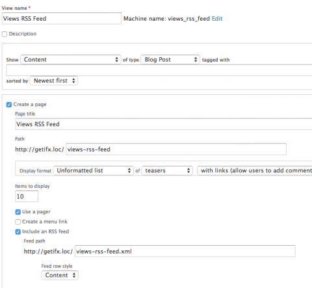Uncheck the Create a page checkbox

point(9,105)
